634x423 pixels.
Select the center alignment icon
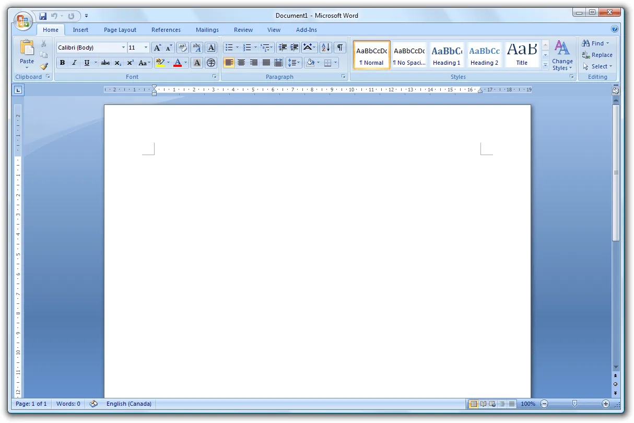tap(241, 63)
